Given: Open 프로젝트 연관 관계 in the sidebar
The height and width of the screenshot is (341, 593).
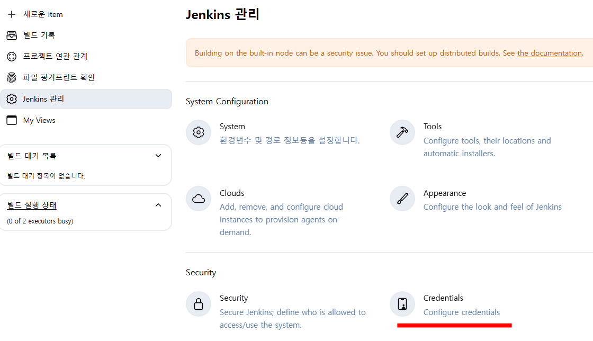Looking at the screenshot, I should pos(55,56).
